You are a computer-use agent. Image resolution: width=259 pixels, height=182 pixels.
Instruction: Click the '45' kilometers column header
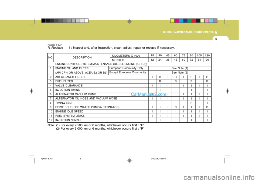(168, 55)
